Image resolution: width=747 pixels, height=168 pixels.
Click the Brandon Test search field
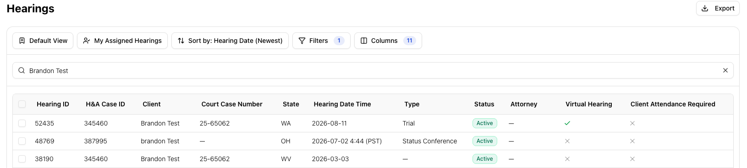373,70
